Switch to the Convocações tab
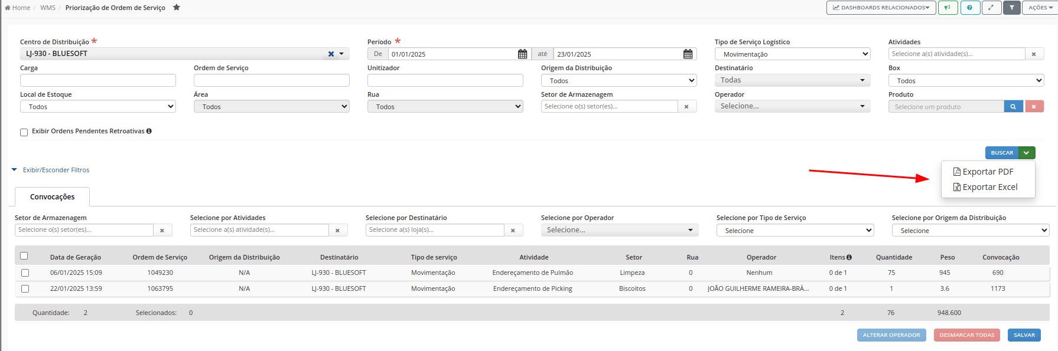Screen dimensions: 1058x351 [x=52, y=197]
